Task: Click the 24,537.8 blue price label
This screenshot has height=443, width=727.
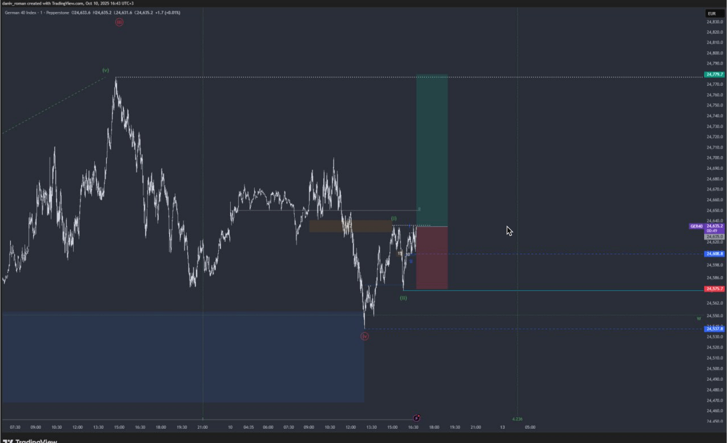Action: pos(714,329)
